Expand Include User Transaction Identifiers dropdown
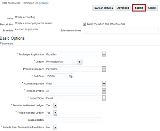 click(55, 127)
